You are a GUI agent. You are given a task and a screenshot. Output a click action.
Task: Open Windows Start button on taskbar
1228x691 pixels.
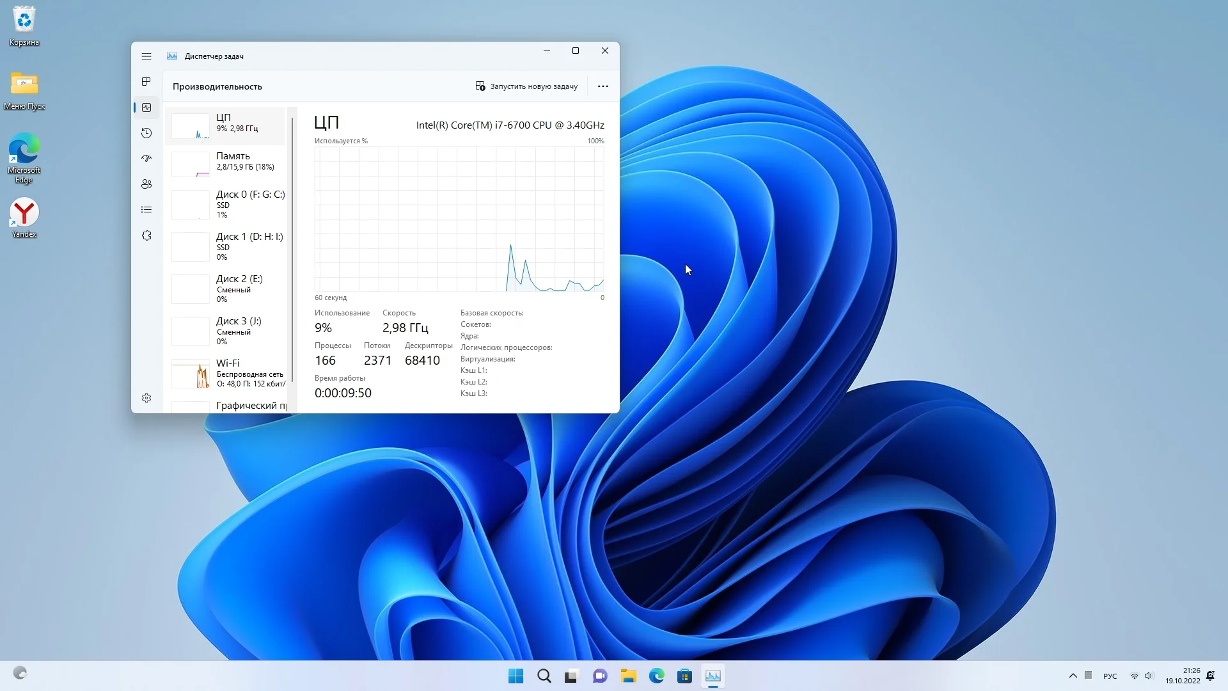516,676
